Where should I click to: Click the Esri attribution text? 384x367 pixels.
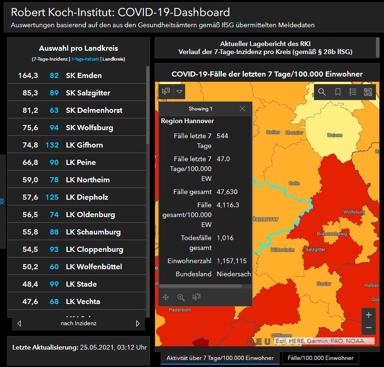tap(324, 341)
